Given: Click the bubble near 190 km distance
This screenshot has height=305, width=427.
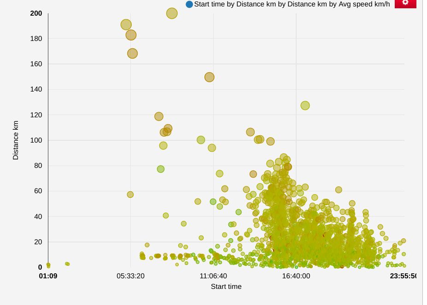Looking at the screenshot, I should [125, 24].
